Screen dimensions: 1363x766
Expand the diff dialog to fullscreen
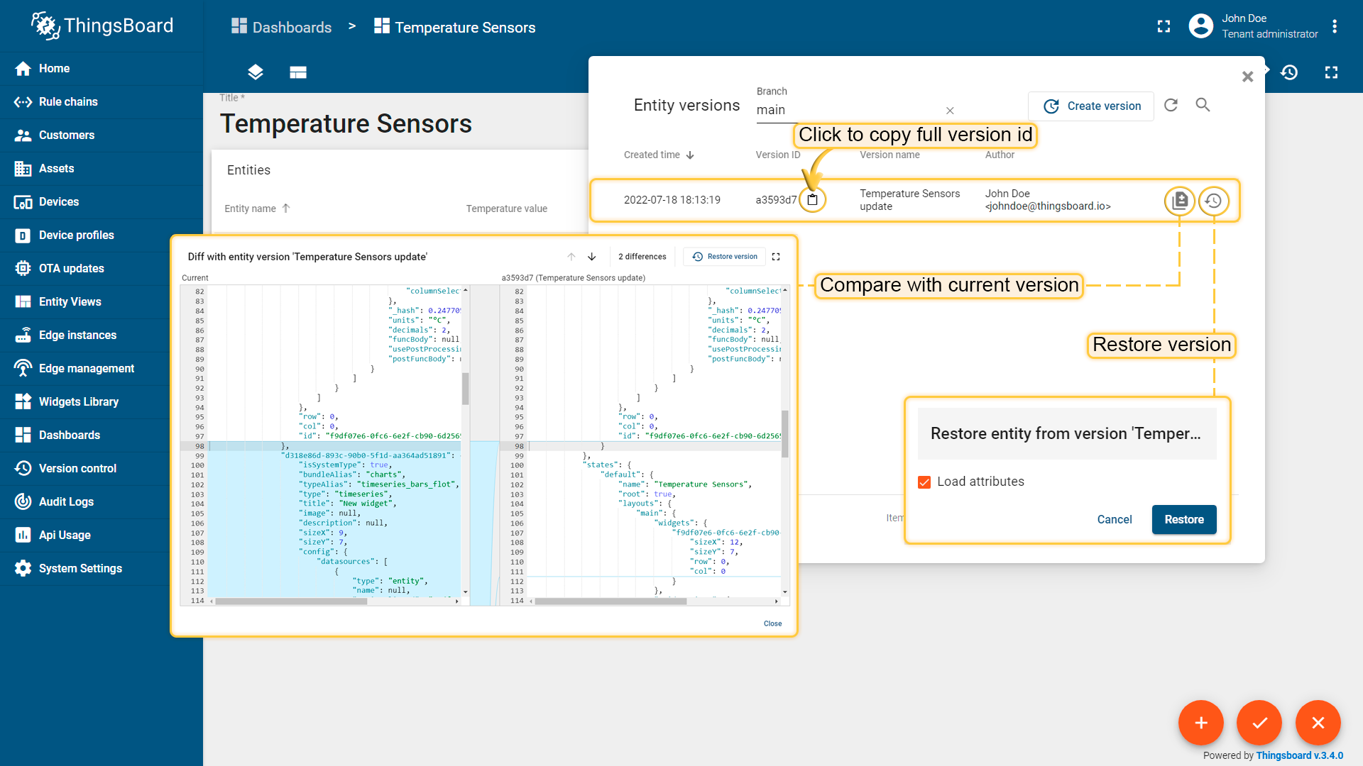click(x=776, y=257)
